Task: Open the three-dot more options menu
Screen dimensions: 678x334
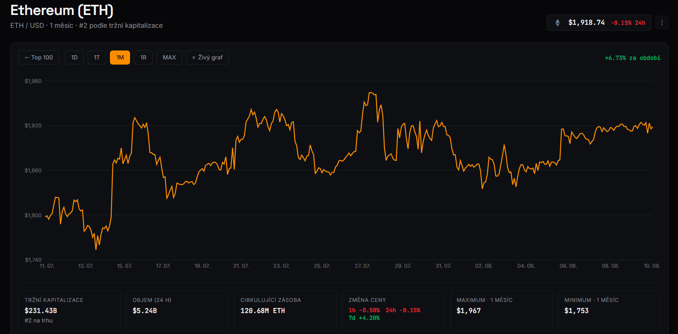Action: click(x=662, y=23)
